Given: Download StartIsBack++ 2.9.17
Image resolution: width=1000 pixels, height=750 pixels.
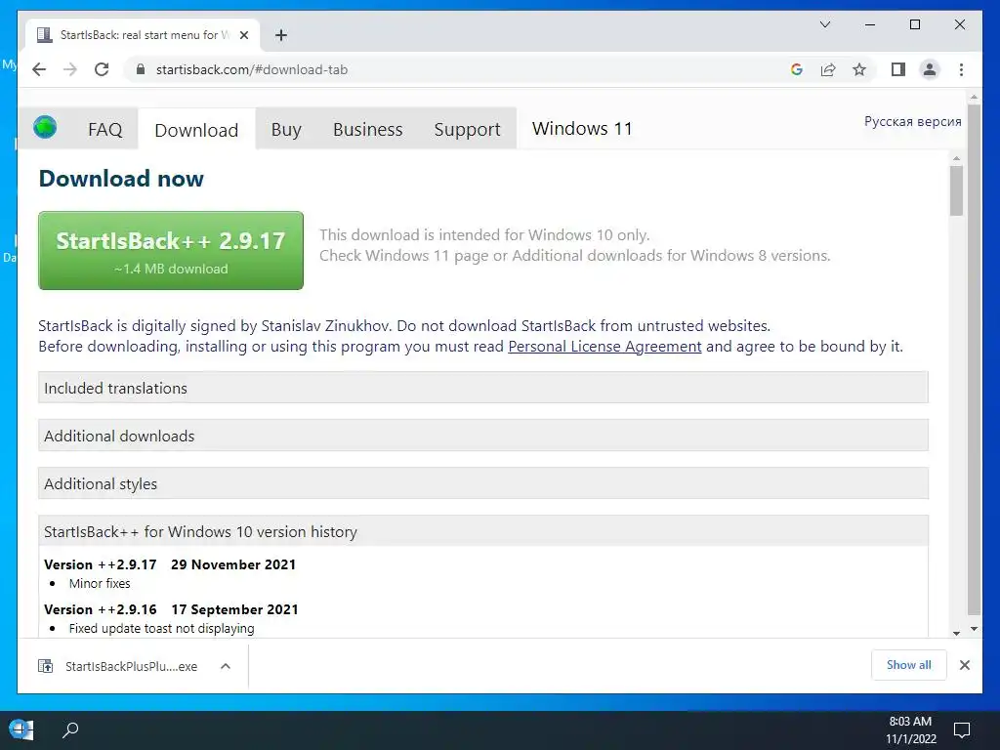Looking at the screenshot, I should (171, 251).
